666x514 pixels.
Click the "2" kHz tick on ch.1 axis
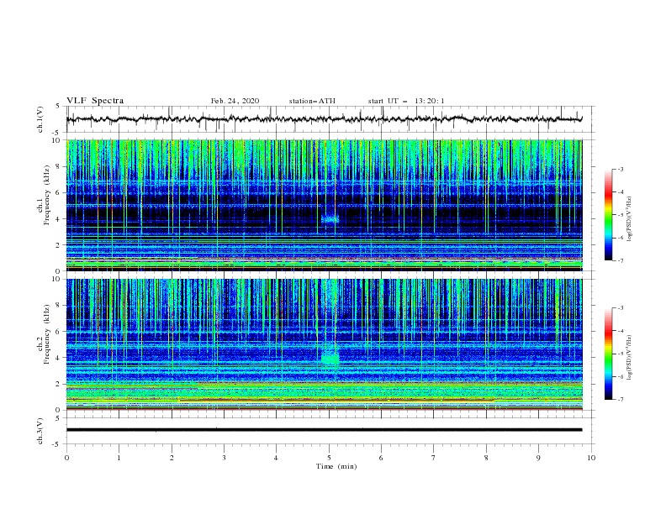click(58, 244)
